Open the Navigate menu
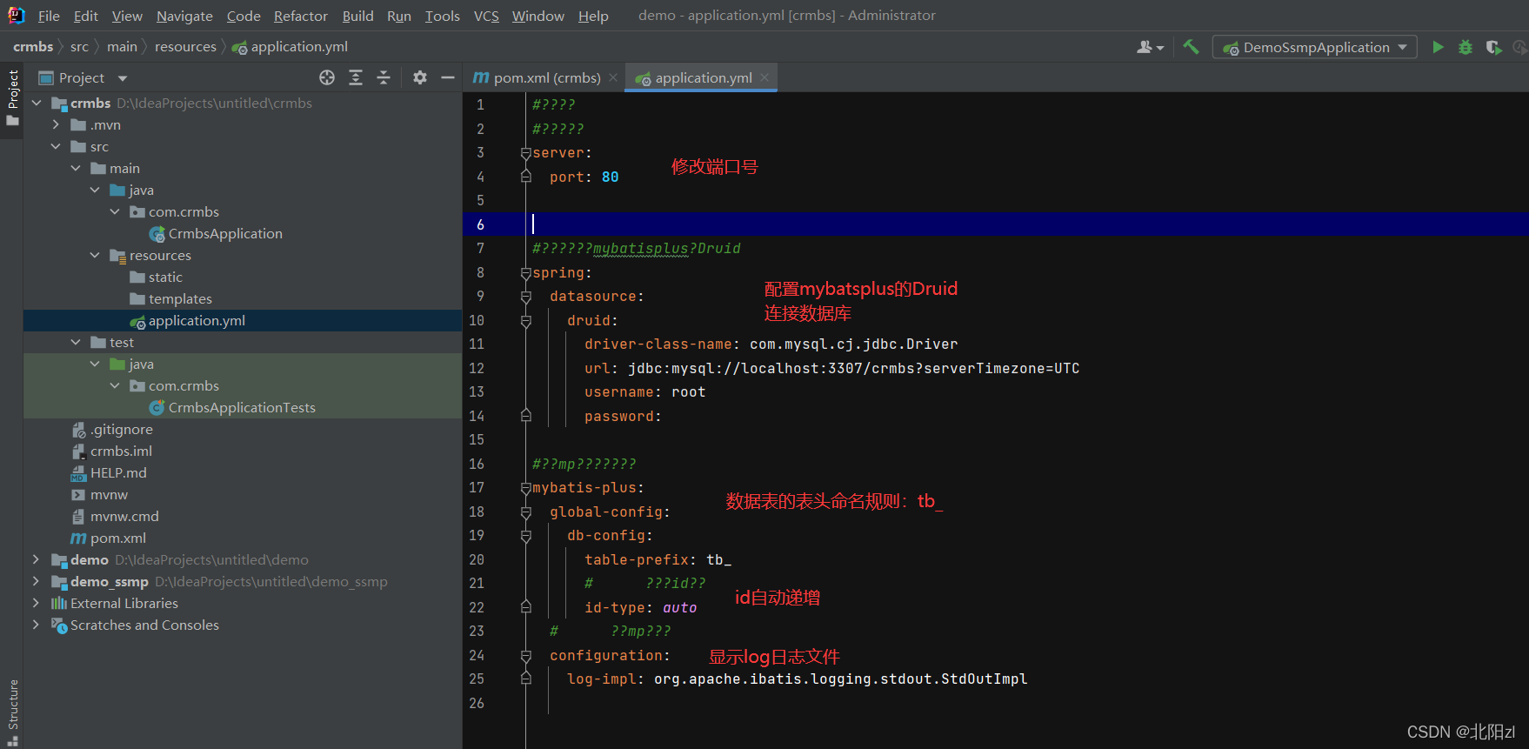Screen dimensions: 1529x749 [x=184, y=16]
